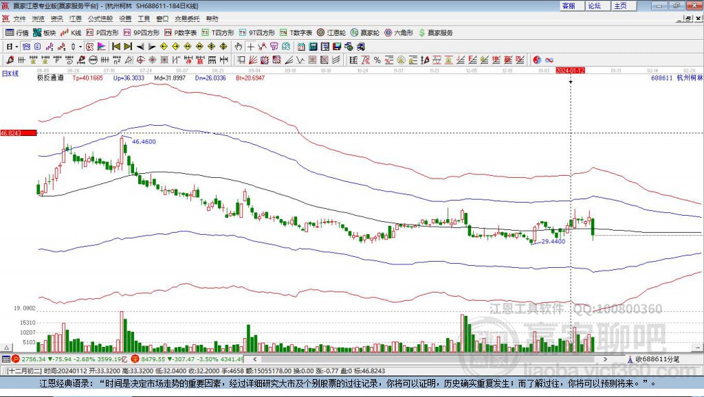The height and width of the screenshot is (397, 704).
Task: Open the 设置 menu
Action: coord(125,19)
